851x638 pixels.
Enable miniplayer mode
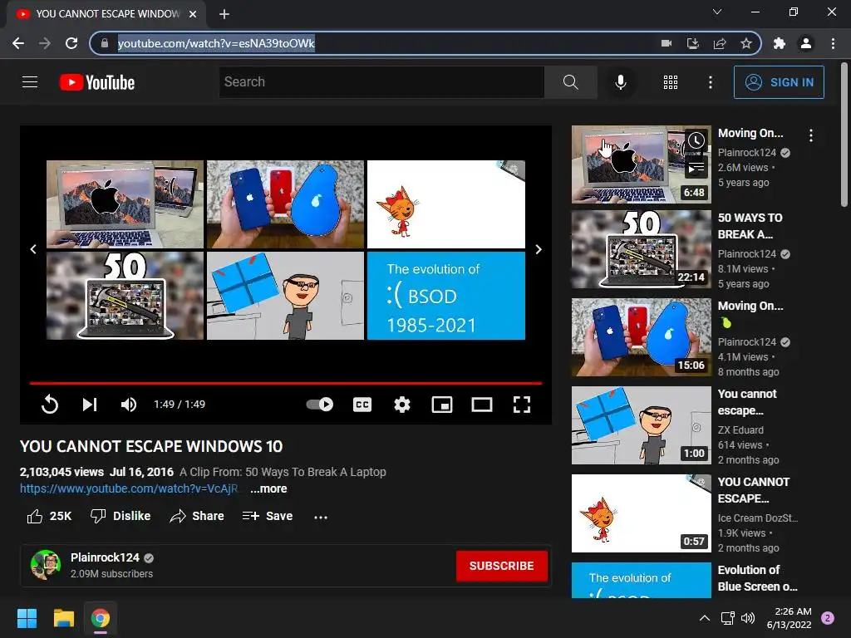point(442,405)
